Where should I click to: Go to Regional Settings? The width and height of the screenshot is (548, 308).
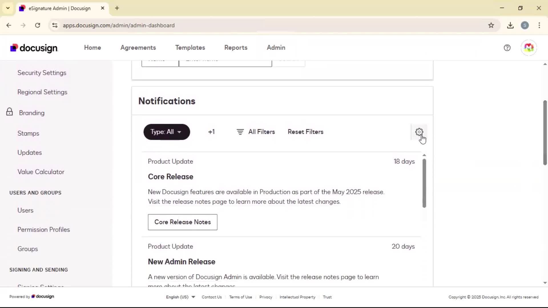pyautogui.click(x=42, y=92)
